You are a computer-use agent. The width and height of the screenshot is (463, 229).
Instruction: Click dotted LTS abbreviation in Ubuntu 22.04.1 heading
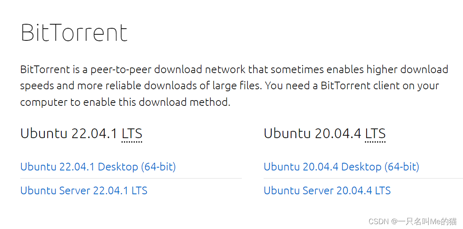tap(132, 134)
